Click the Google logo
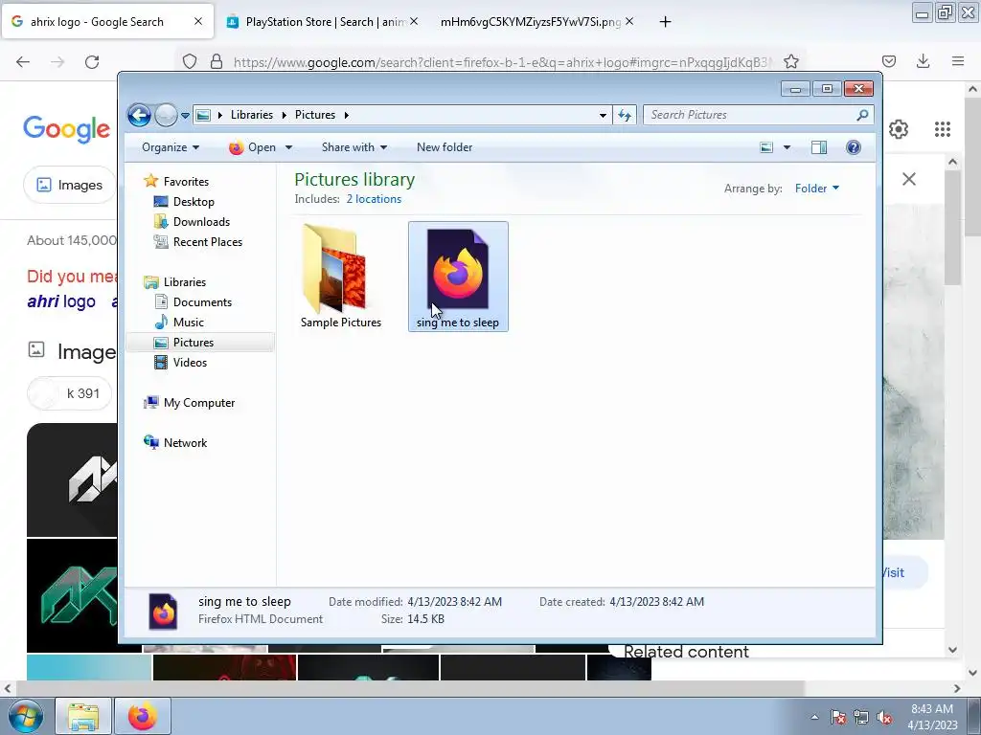The image size is (981, 735). [x=67, y=129]
